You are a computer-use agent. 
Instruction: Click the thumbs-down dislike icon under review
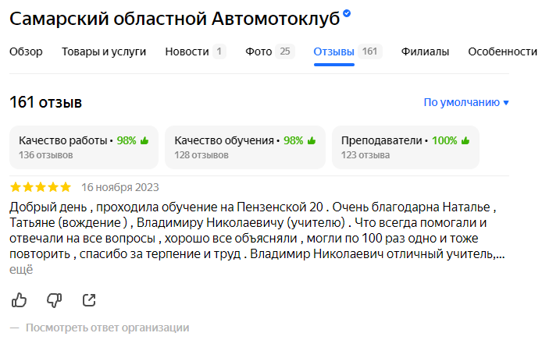54,299
